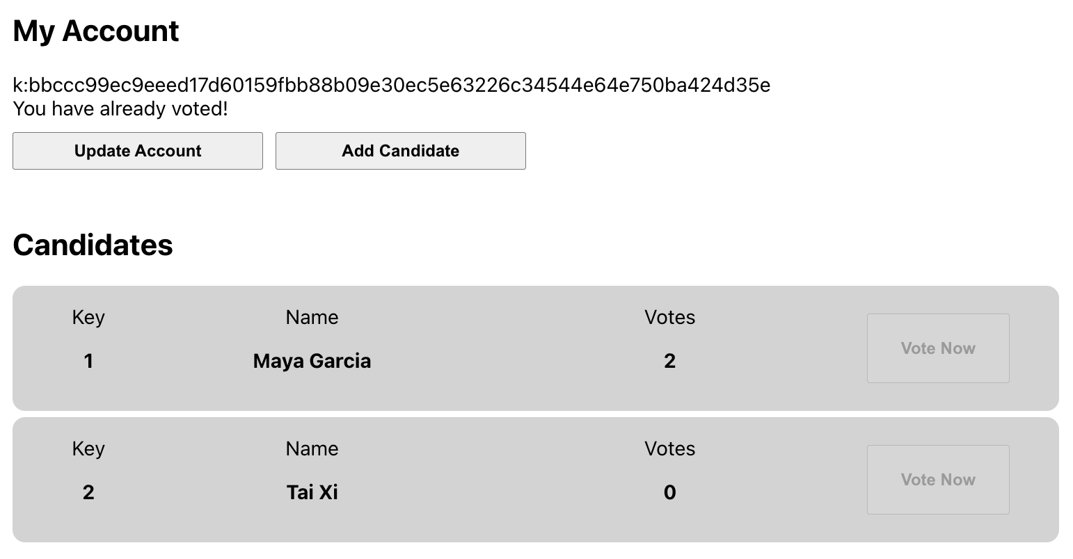Image resolution: width=1073 pixels, height=559 pixels.
Task: Click the Update Account button
Action: click(137, 150)
